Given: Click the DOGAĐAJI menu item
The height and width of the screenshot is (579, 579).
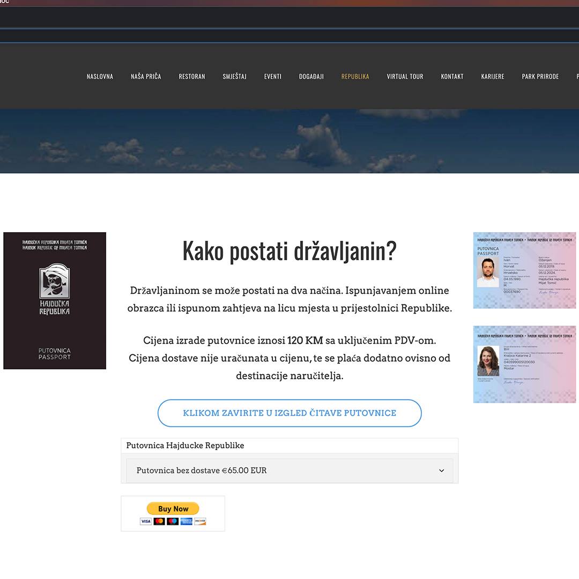Looking at the screenshot, I should point(311,77).
